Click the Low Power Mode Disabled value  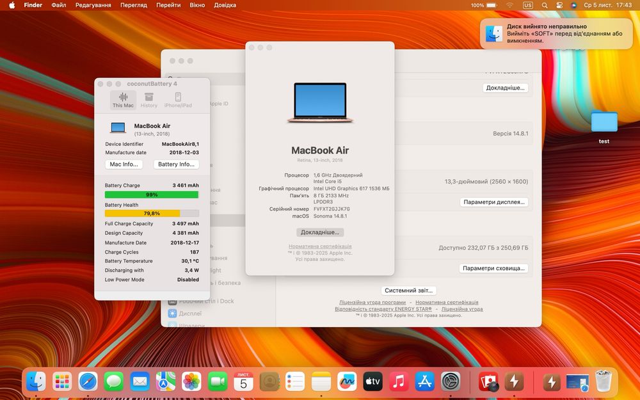pos(188,280)
